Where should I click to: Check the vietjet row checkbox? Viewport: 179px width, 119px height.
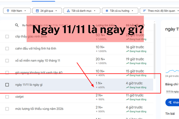click(7, 97)
